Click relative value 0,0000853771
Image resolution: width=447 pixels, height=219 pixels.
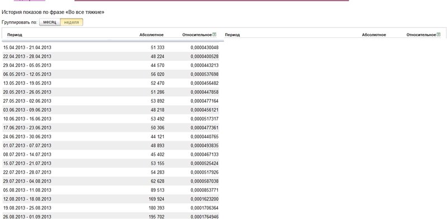tap(205, 190)
